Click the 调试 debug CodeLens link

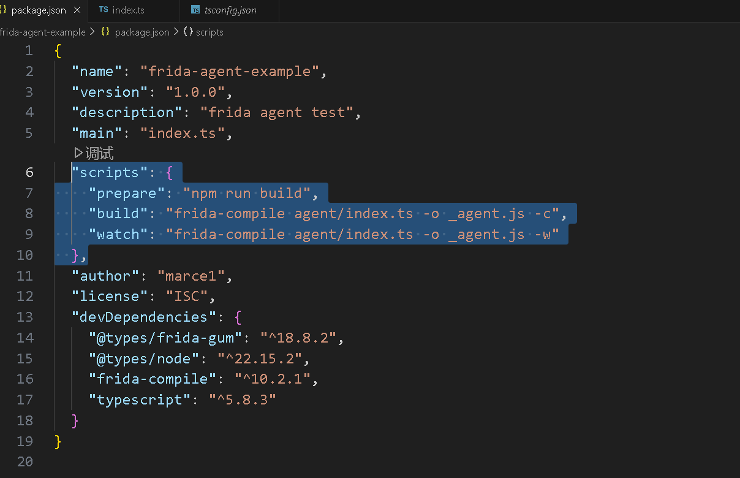click(x=99, y=153)
